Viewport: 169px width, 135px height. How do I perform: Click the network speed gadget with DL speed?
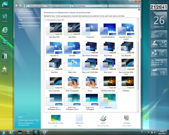[159, 62]
